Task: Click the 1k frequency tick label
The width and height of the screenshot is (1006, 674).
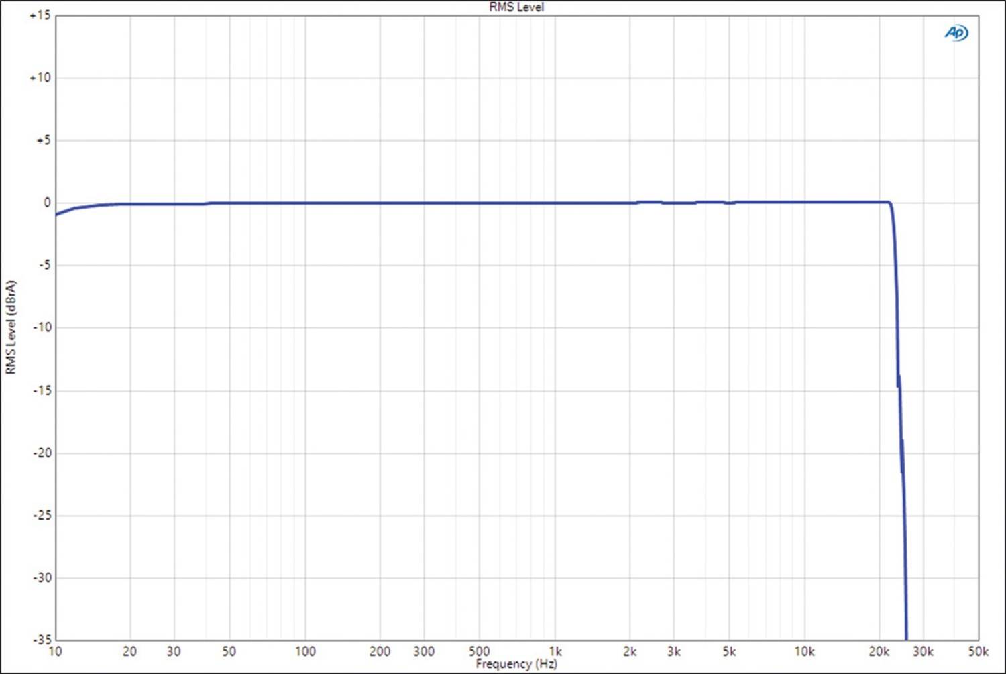Action: pyautogui.click(x=555, y=651)
